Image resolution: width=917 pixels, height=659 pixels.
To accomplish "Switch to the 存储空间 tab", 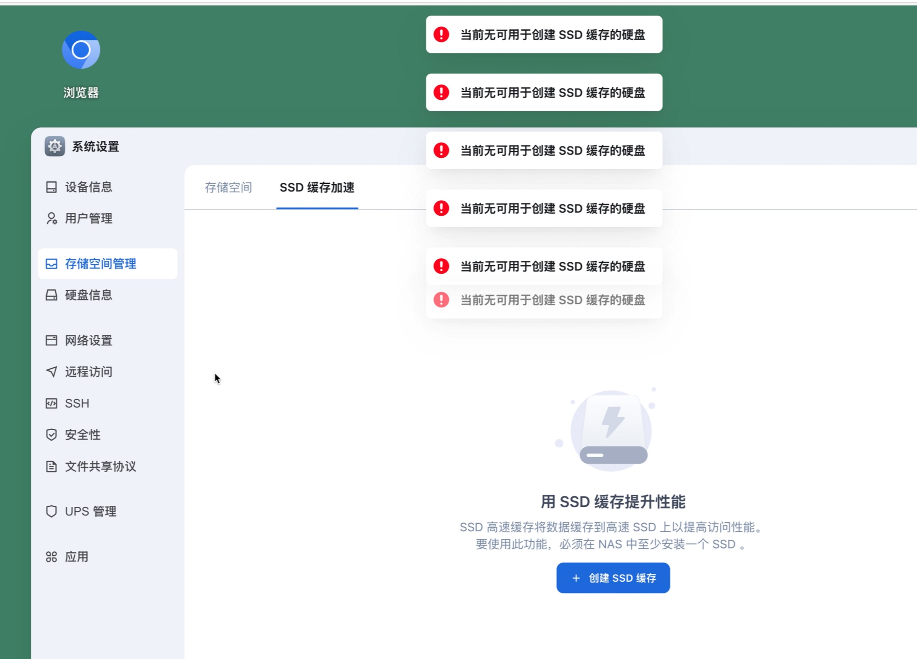I will coord(228,187).
